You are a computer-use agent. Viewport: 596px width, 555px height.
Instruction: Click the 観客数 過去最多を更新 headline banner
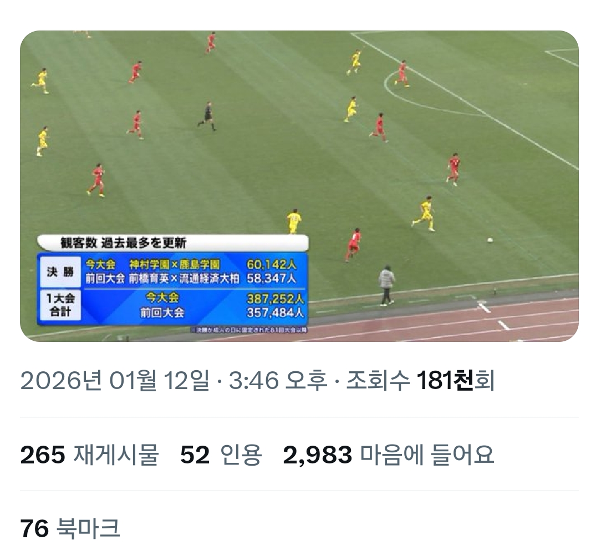(173, 243)
